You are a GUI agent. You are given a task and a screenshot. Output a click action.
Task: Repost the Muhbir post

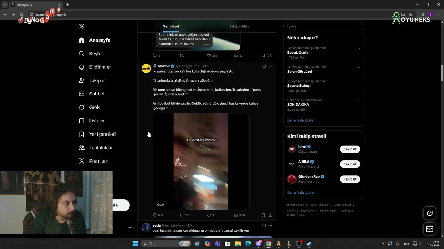click(185, 215)
